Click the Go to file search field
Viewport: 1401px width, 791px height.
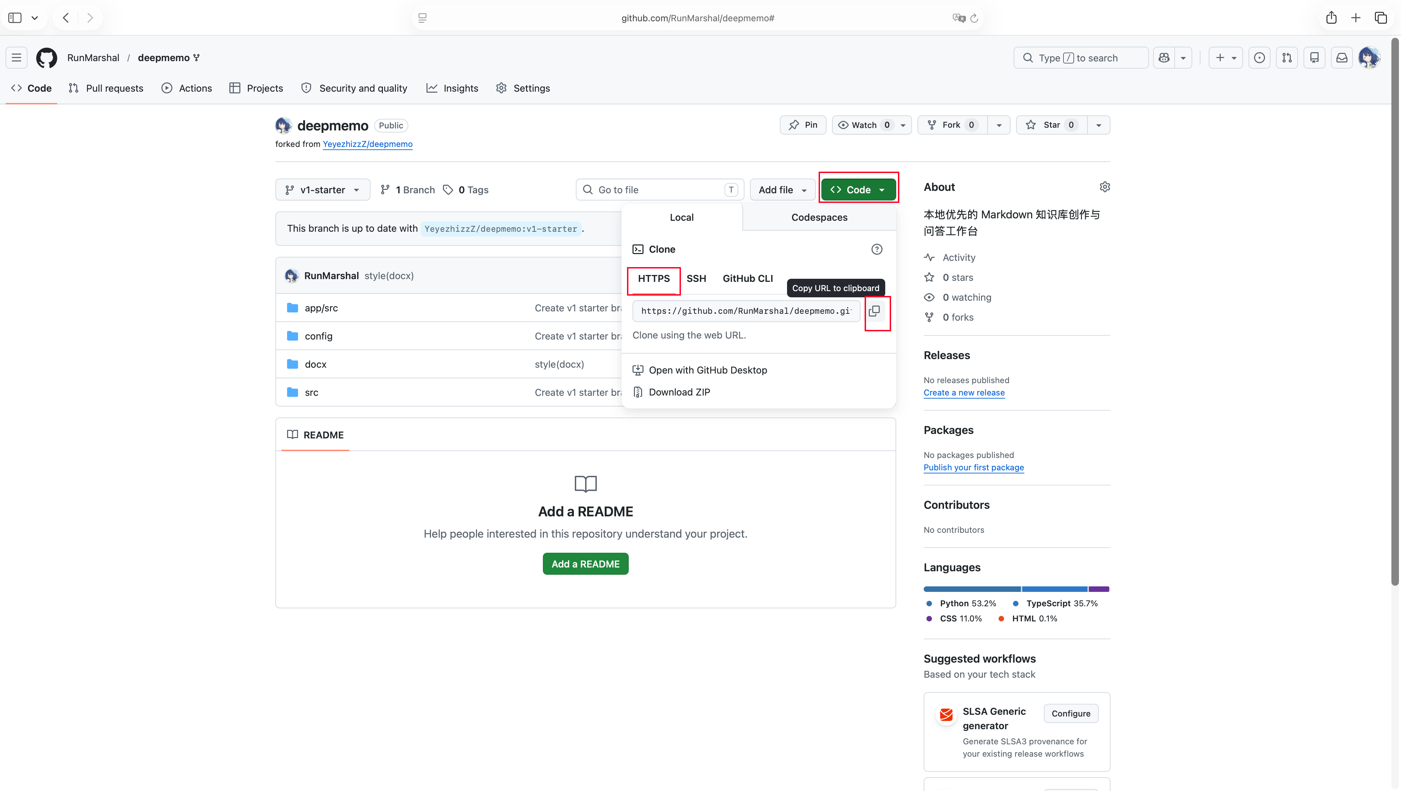pos(660,190)
